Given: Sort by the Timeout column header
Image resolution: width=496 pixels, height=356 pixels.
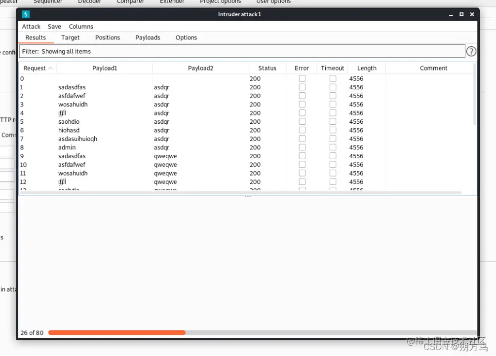Looking at the screenshot, I should (x=333, y=68).
